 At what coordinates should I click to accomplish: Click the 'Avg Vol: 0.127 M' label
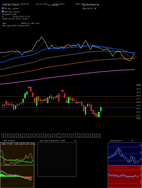[x=91, y=5]
